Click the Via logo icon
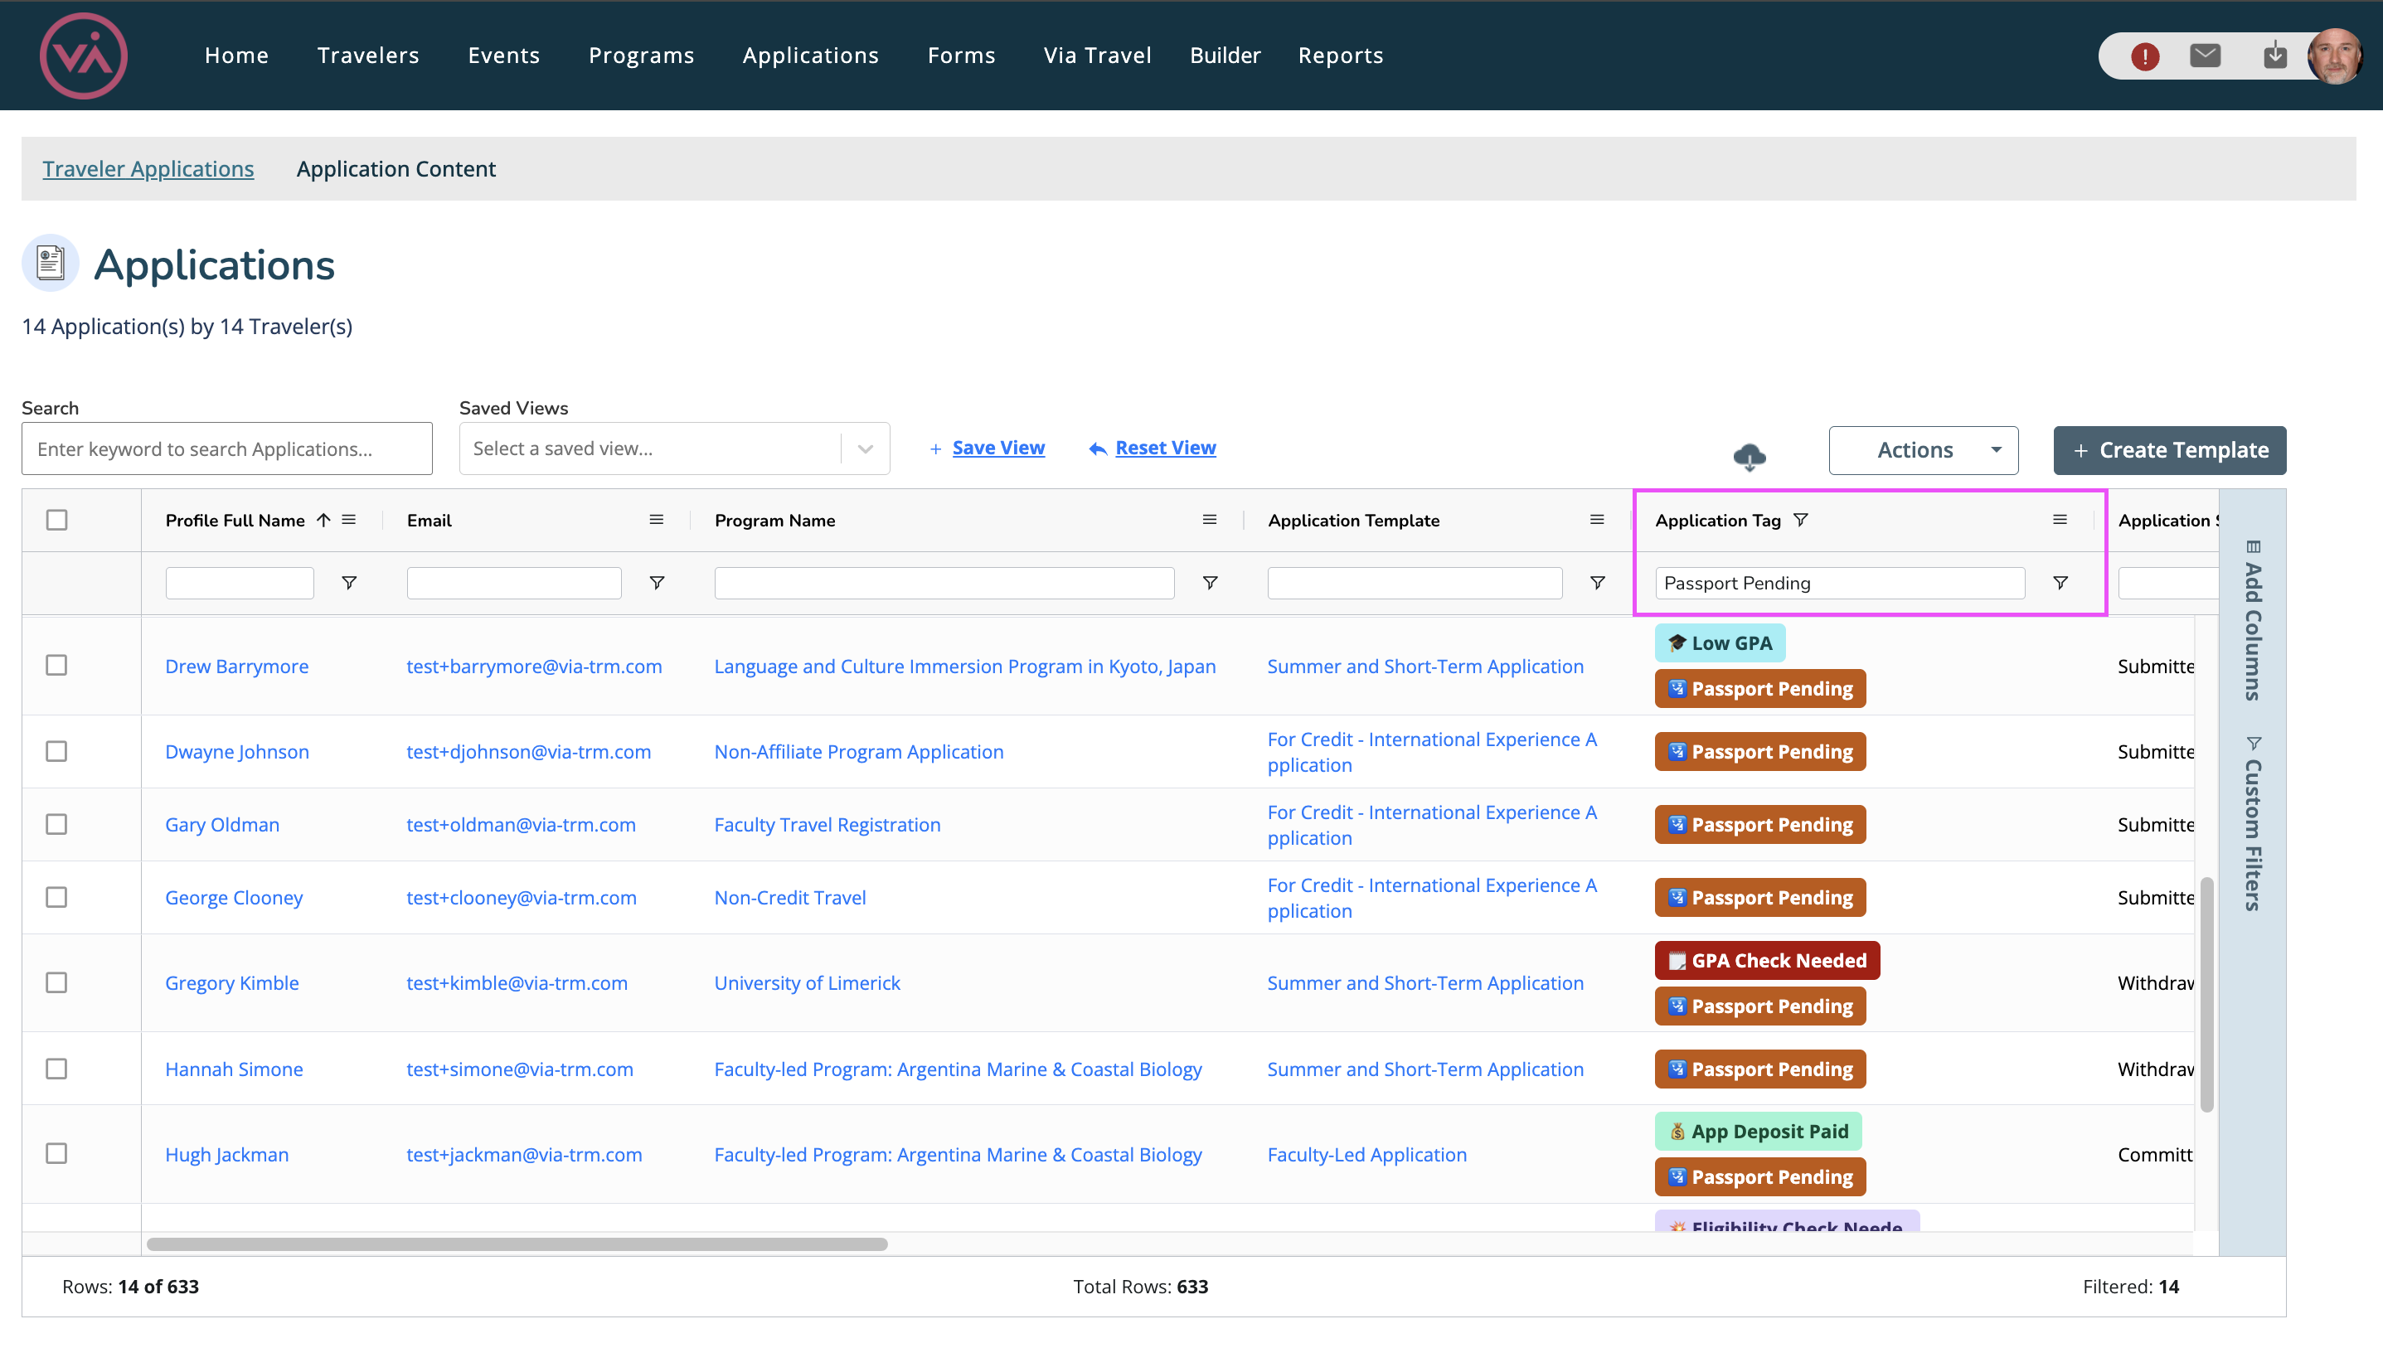 pos(83,56)
